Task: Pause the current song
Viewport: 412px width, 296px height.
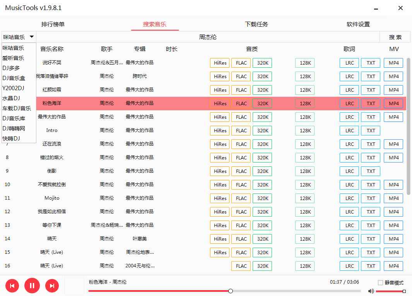Action: [x=32, y=286]
